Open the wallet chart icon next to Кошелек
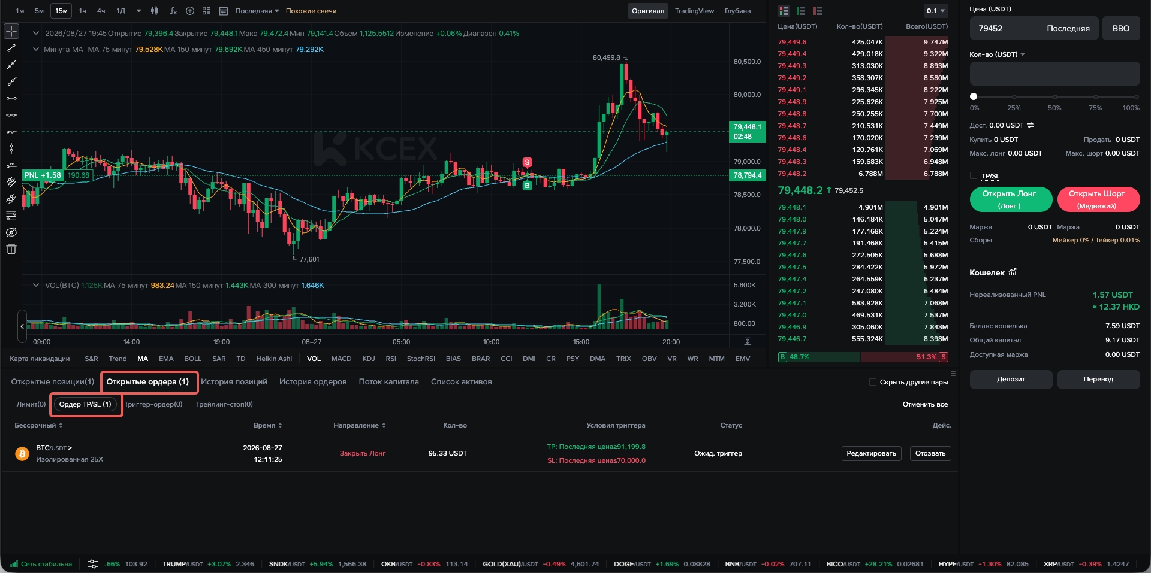The width and height of the screenshot is (1151, 573). click(1013, 272)
